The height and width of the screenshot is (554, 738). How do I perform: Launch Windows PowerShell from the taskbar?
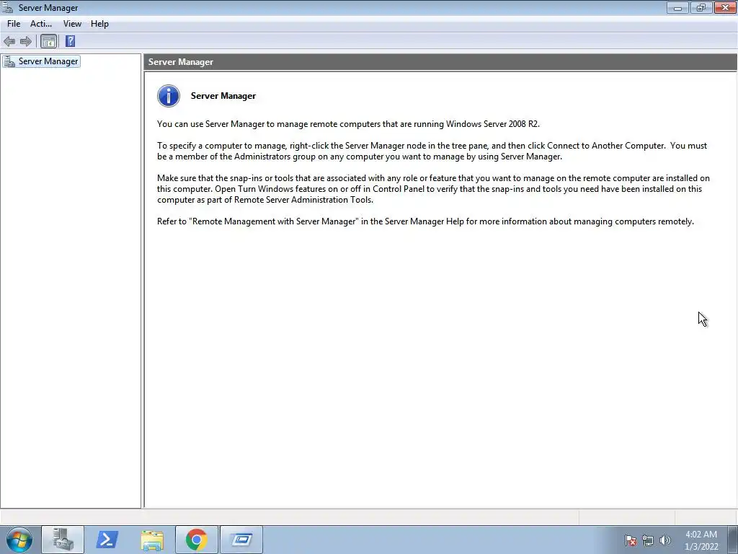click(107, 540)
